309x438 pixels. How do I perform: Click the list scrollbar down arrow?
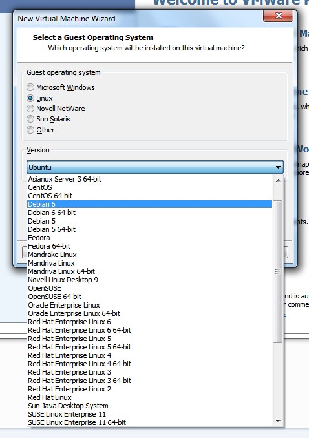pyautogui.click(x=278, y=421)
